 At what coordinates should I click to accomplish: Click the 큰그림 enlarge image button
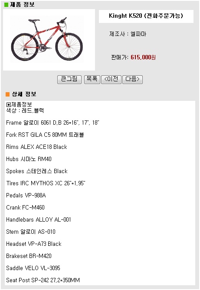(x=69, y=80)
